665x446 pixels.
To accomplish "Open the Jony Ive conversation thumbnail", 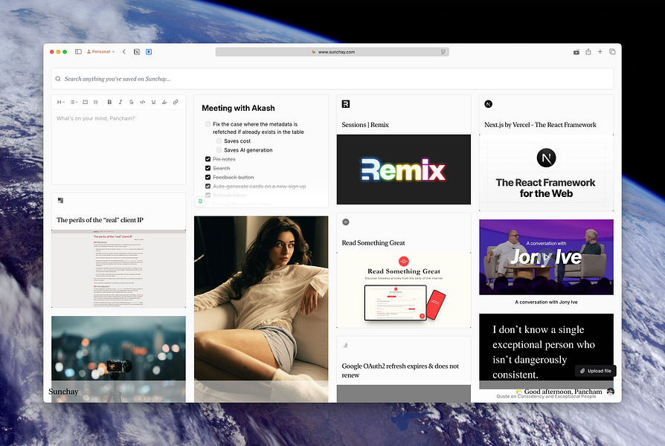I will tap(546, 257).
